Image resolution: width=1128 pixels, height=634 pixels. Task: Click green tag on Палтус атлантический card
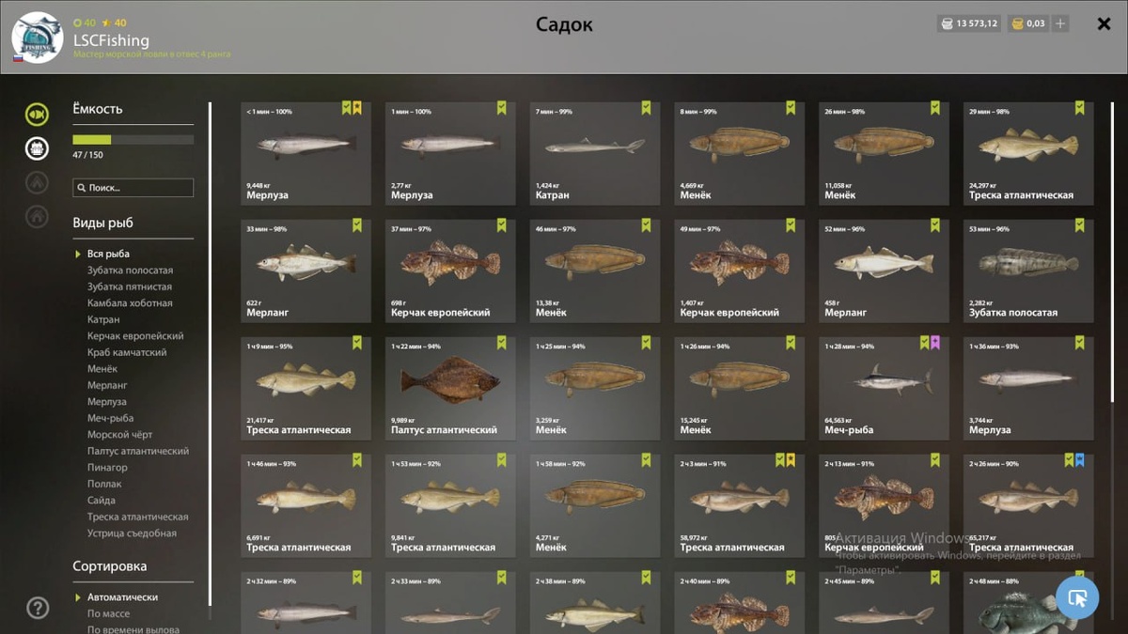coord(501,343)
